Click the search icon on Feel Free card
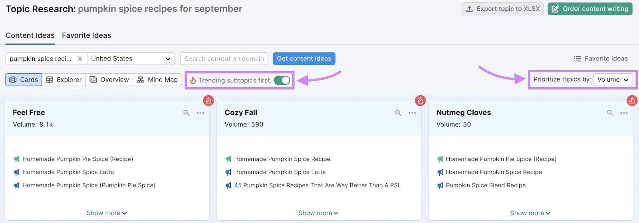Screen dimensions: 639x223 coord(187,113)
